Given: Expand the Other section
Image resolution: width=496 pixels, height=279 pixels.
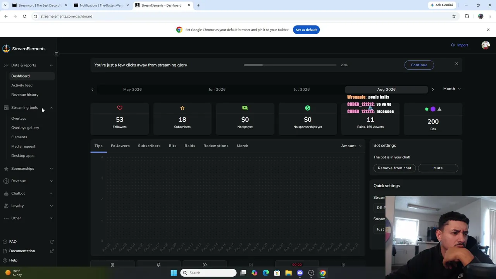Looking at the screenshot, I should pos(51,218).
